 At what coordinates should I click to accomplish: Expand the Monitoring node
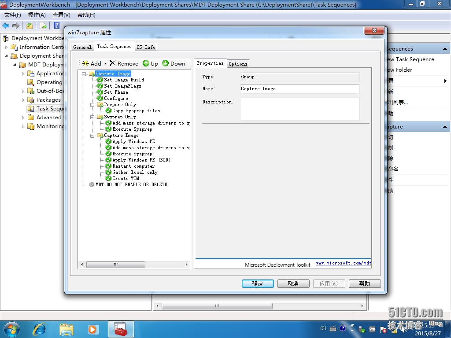point(23,126)
